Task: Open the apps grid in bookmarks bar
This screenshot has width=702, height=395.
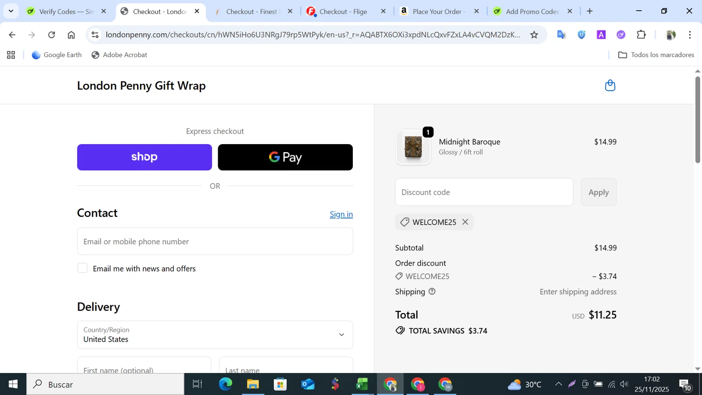Action: point(11,55)
